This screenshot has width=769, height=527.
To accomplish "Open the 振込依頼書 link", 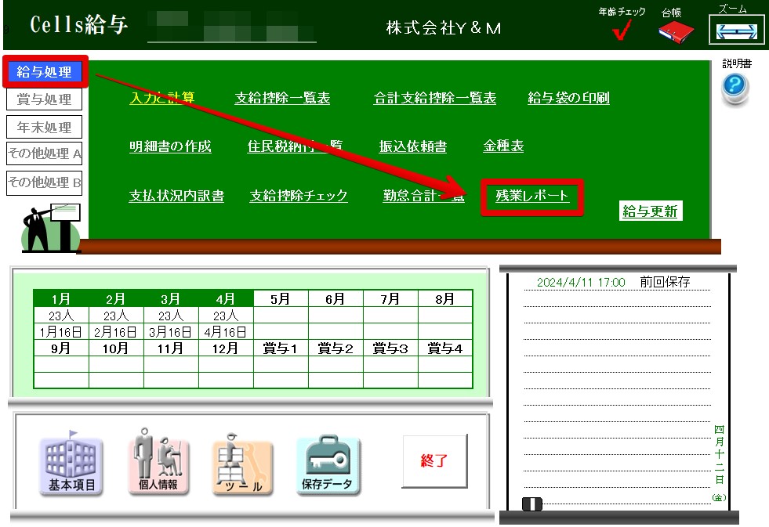I will tap(412, 146).
